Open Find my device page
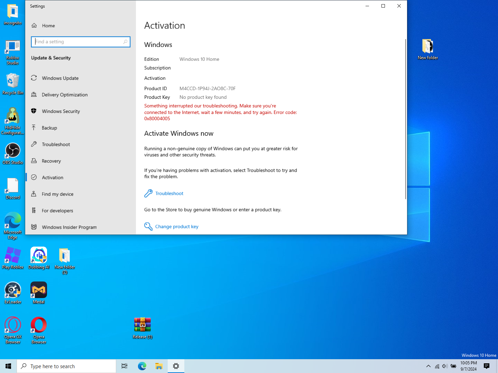 pyautogui.click(x=57, y=194)
